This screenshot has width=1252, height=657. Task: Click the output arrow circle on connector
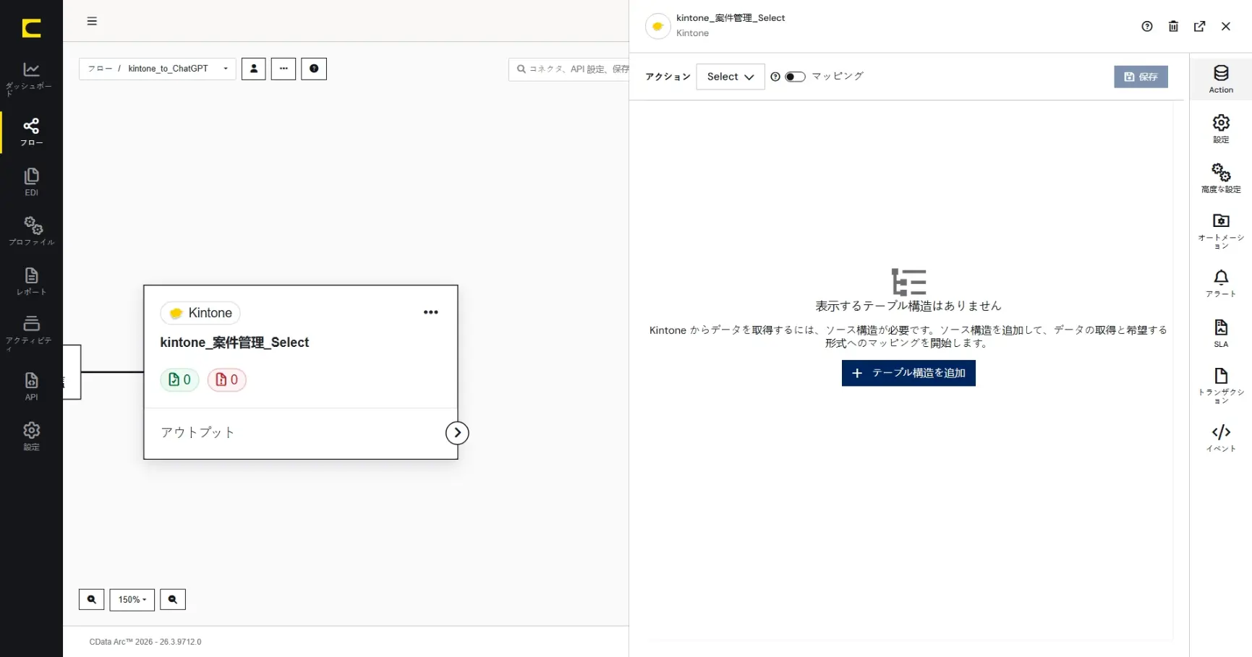(x=457, y=433)
